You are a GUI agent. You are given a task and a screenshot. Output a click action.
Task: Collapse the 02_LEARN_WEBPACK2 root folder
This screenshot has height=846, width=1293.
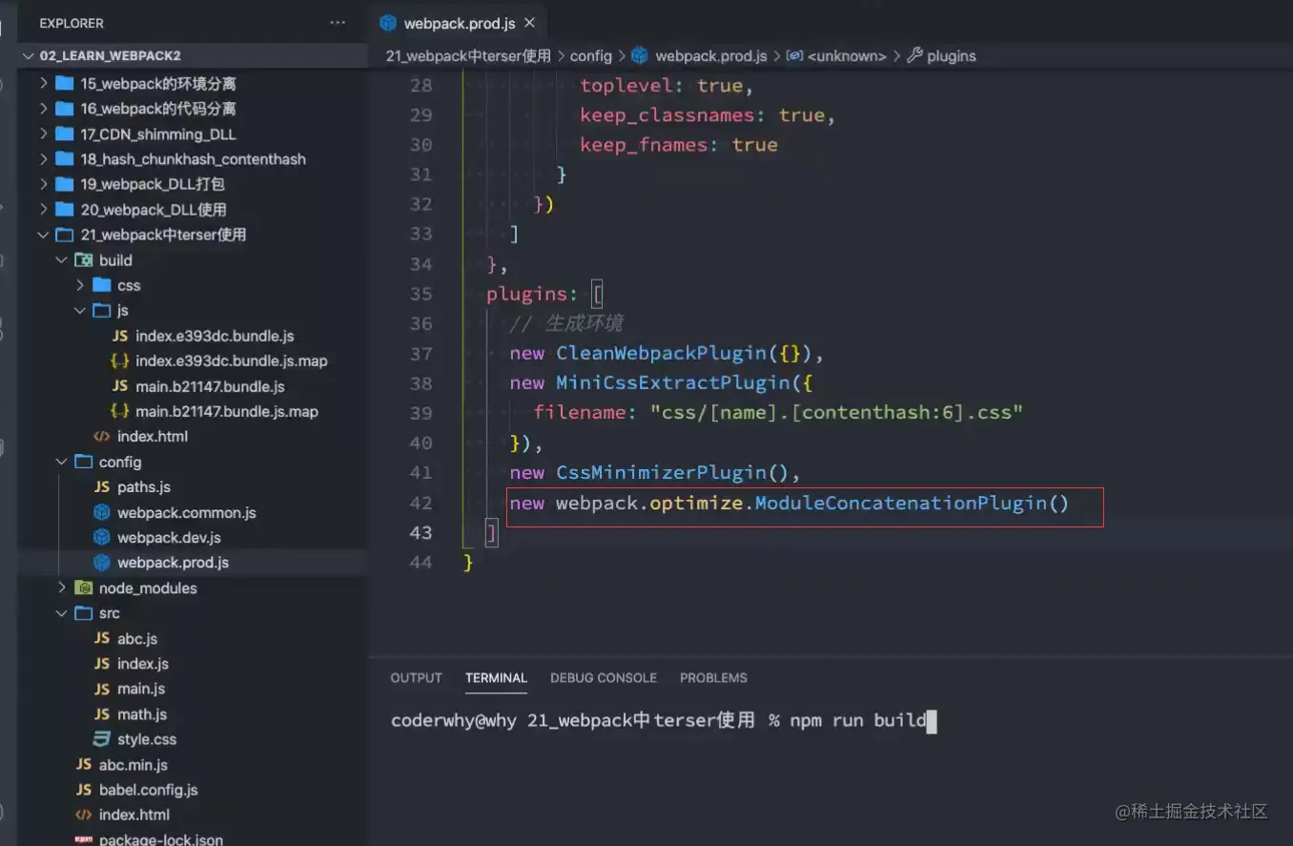(29, 55)
